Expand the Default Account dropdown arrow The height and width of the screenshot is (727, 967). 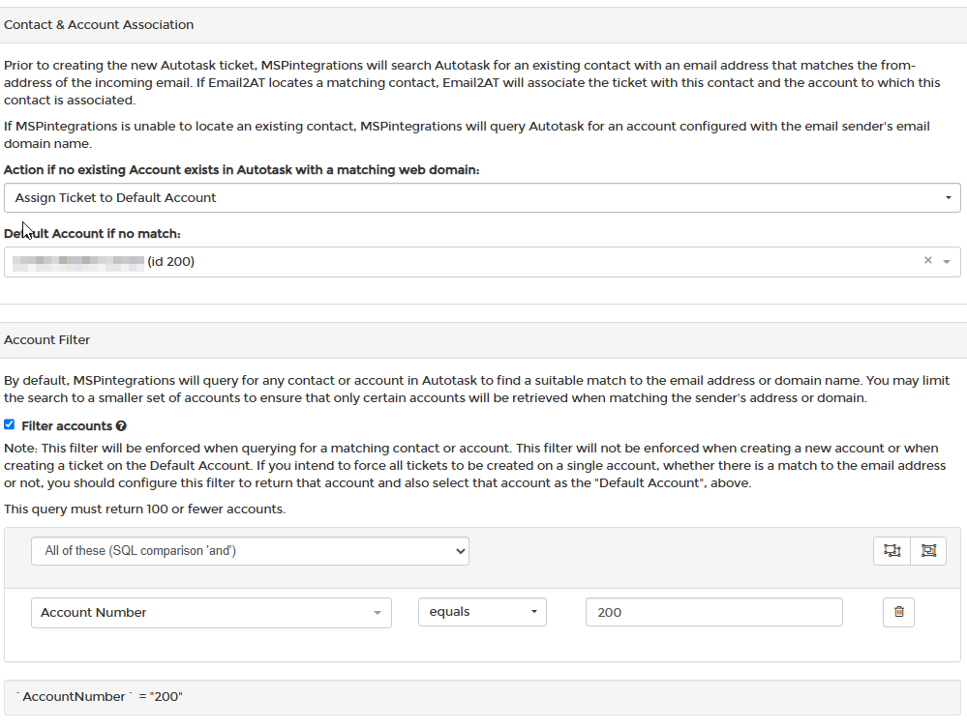[x=947, y=262]
